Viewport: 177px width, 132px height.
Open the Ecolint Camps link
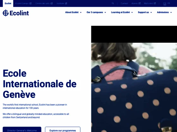pos(23,3)
